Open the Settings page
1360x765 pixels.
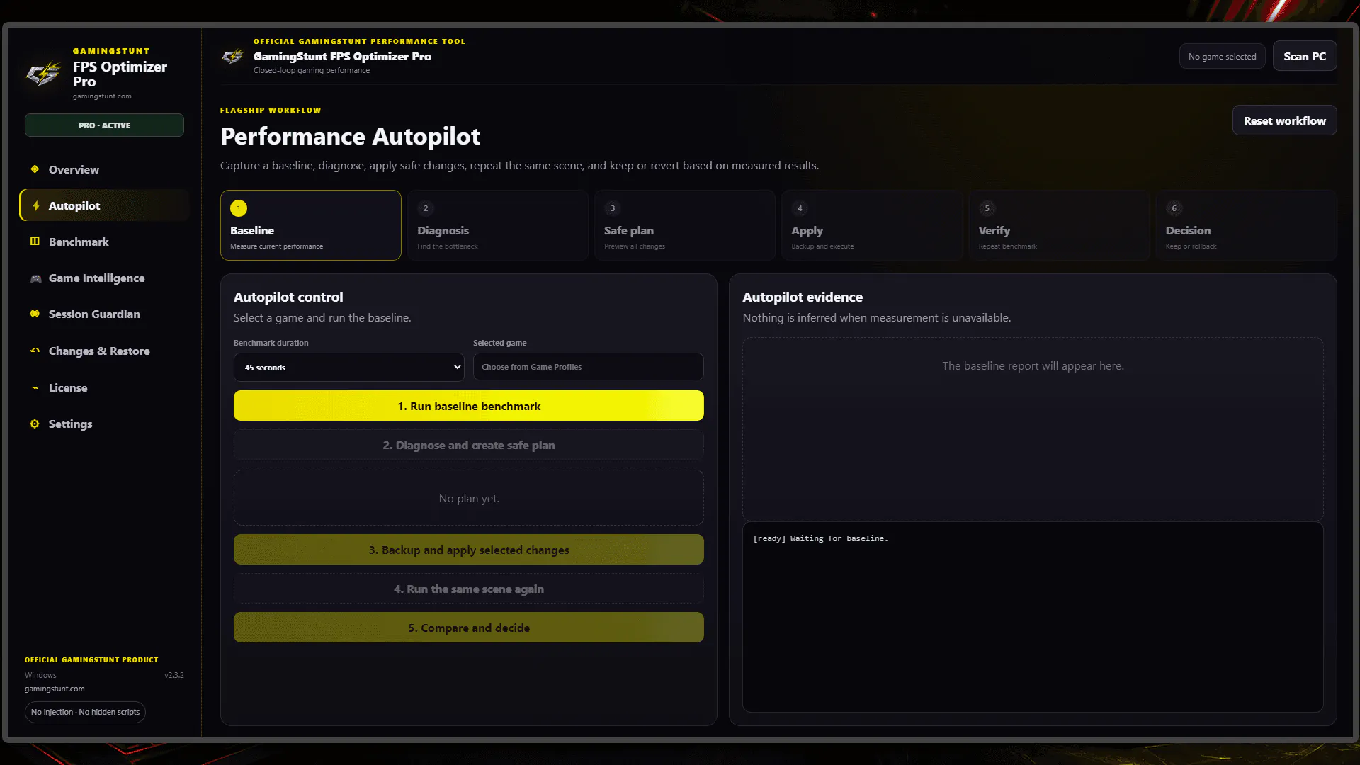(x=104, y=424)
